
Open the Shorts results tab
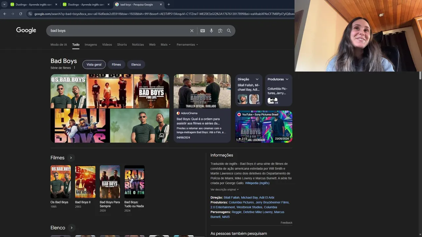click(x=122, y=45)
